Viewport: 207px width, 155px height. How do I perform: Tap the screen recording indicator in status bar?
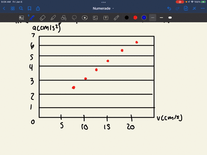(x=180, y=2)
